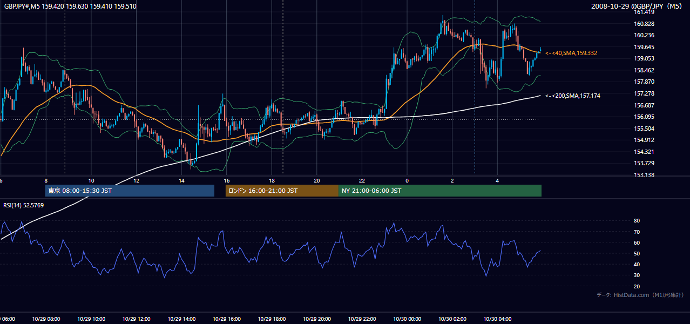690x324 pixels.
Task: Click price axis value 154.321
Action: point(645,152)
